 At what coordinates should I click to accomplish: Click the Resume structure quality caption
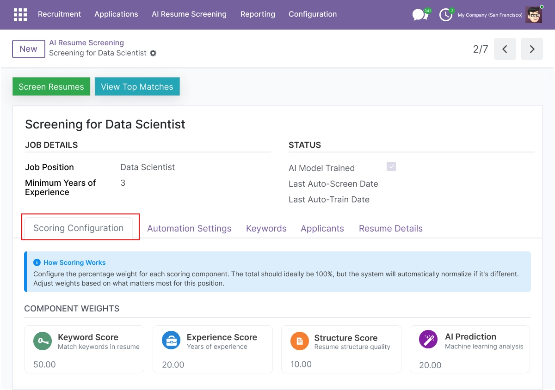tap(352, 347)
